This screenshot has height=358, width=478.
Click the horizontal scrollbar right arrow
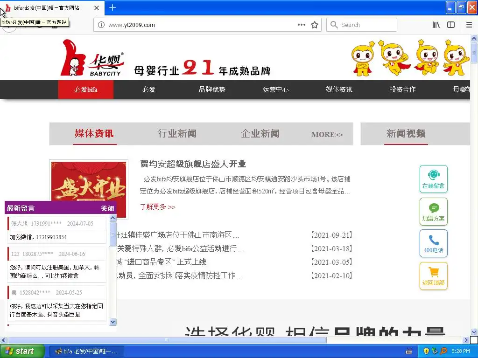[466, 340]
